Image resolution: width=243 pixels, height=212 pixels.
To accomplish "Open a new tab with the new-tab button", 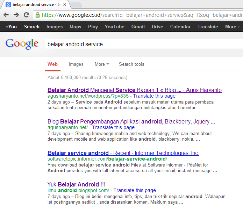I will (76, 5).
